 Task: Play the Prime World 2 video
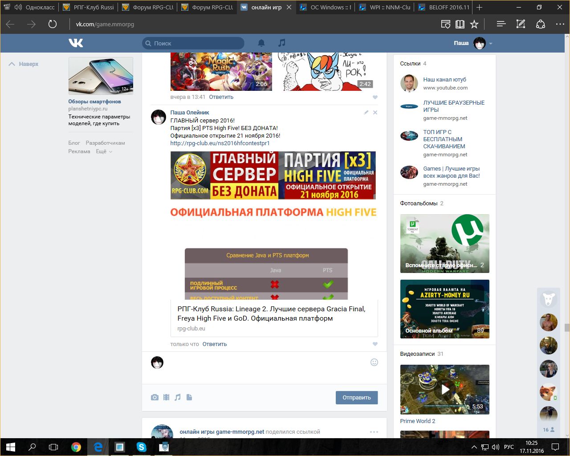pos(445,389)
